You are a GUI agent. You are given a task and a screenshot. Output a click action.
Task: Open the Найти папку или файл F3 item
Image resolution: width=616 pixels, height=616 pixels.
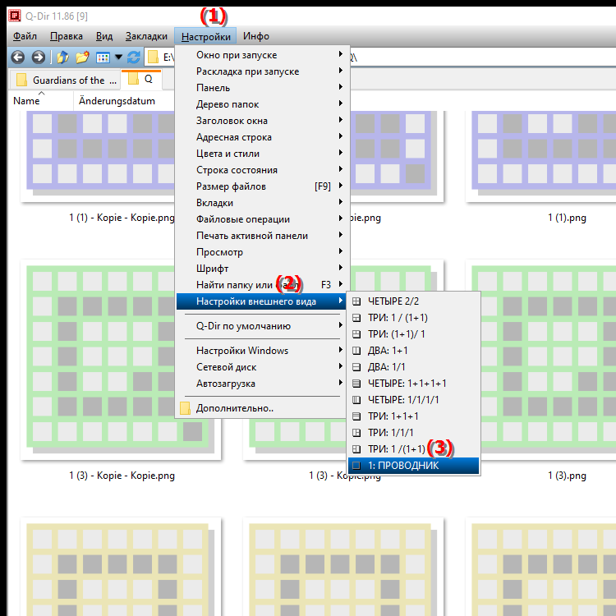pos(261,285)
